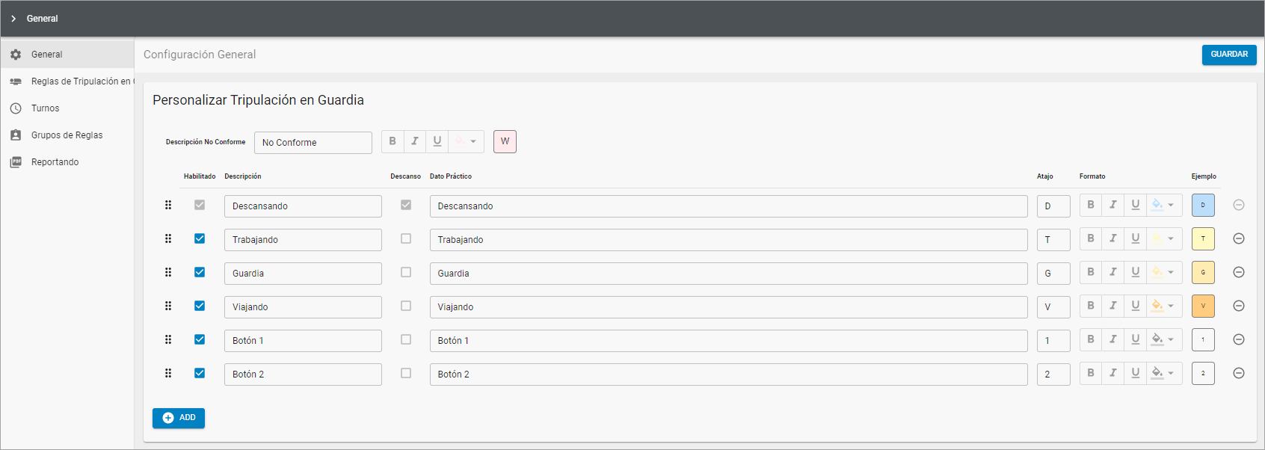Grab the drag handle of Descansando row
This screenshot has width=1265, height=450.
[168, 205]
